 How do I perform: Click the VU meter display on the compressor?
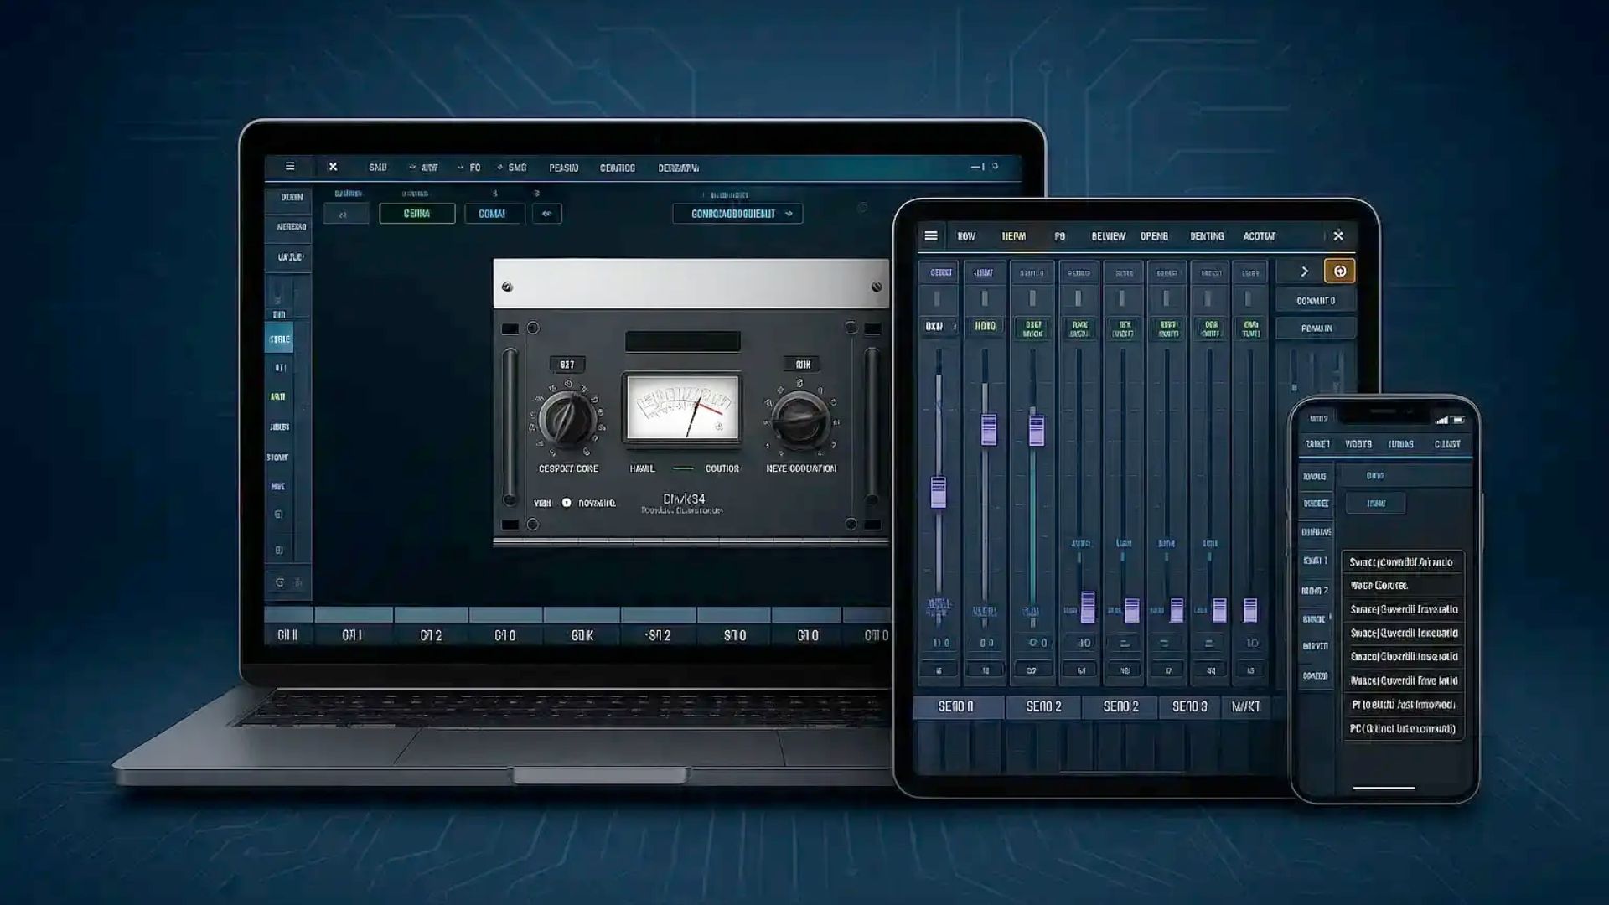683,408
